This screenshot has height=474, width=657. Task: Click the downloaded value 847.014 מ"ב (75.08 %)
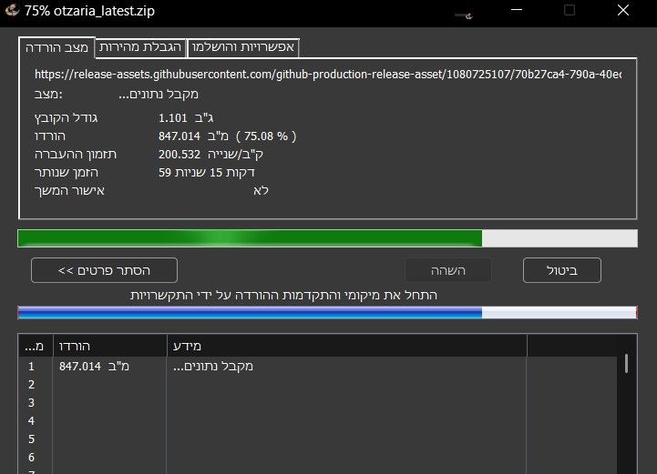(228, 136)
